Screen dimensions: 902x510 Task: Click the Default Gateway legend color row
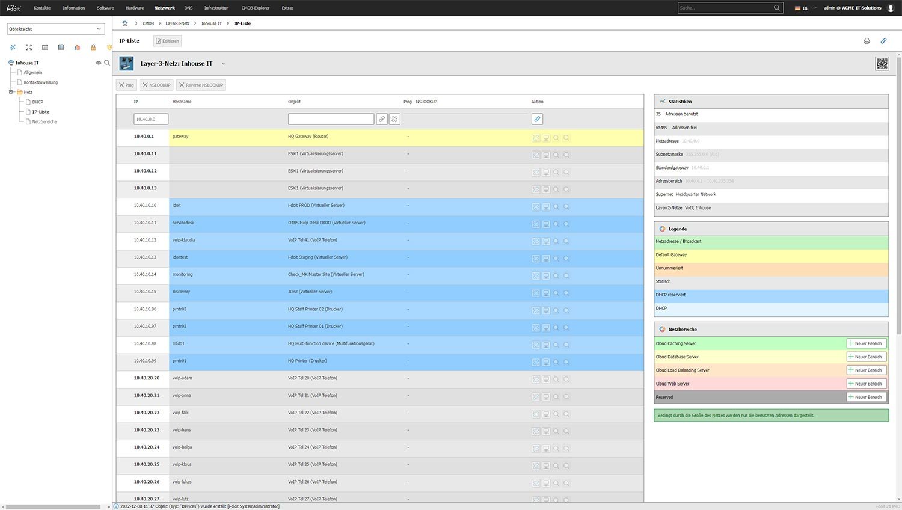[x=772, y=255]
